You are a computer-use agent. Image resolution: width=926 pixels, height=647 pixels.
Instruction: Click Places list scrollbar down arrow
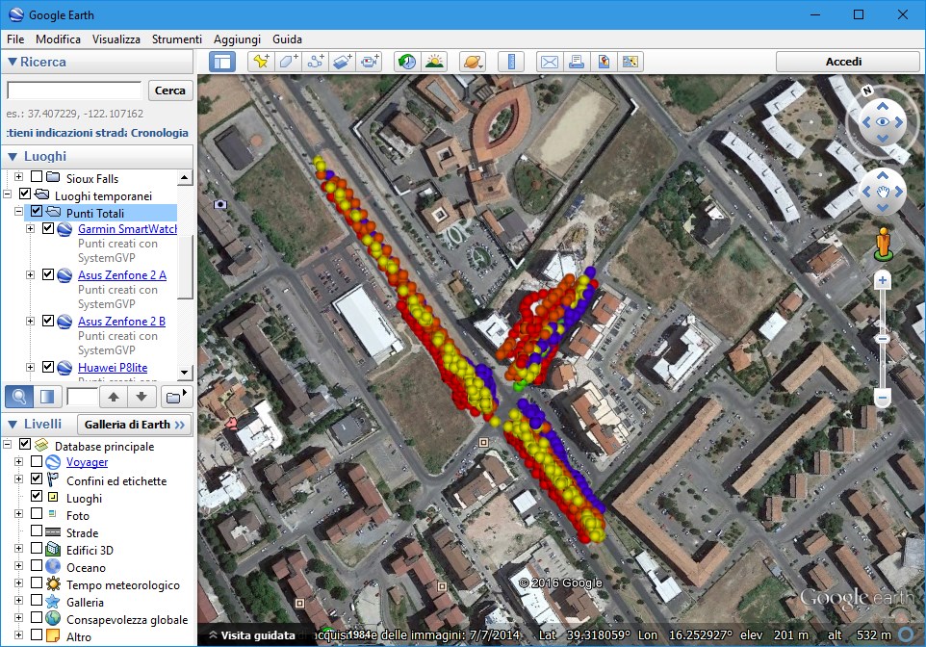[185, 373]
